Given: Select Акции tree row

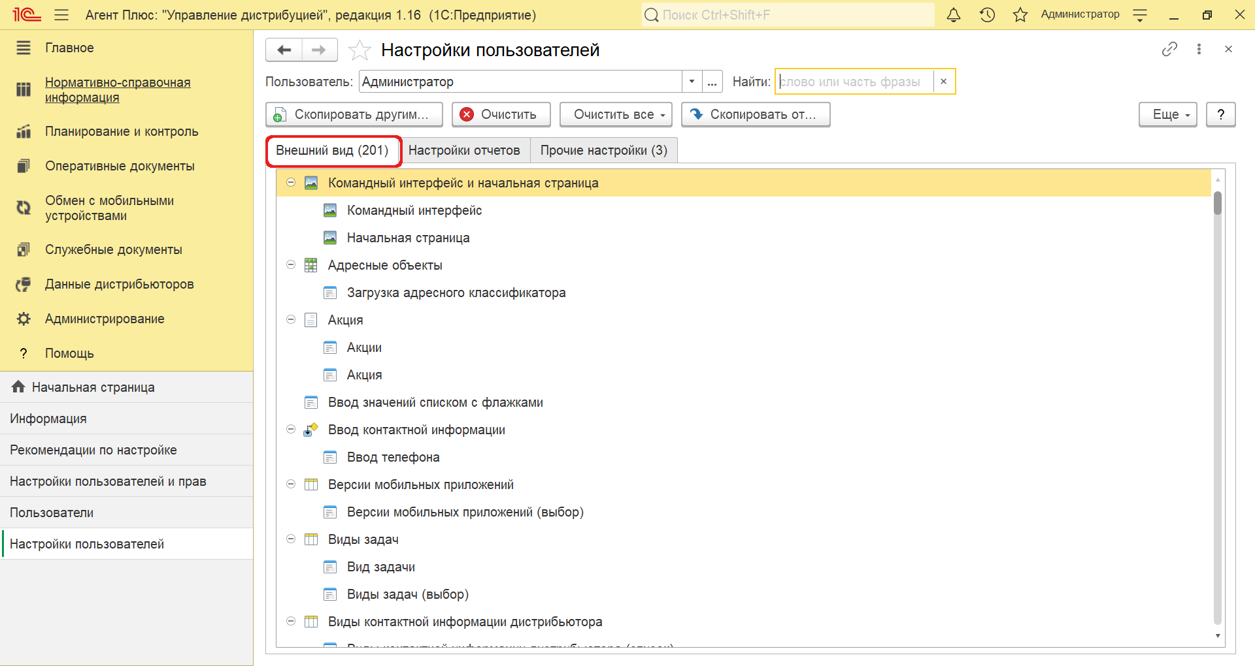Looking at the screenshot, I should [744, 347].
